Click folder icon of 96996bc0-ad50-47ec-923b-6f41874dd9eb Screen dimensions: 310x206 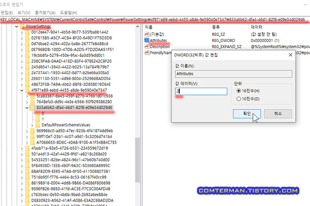click(x=32, y=131)
